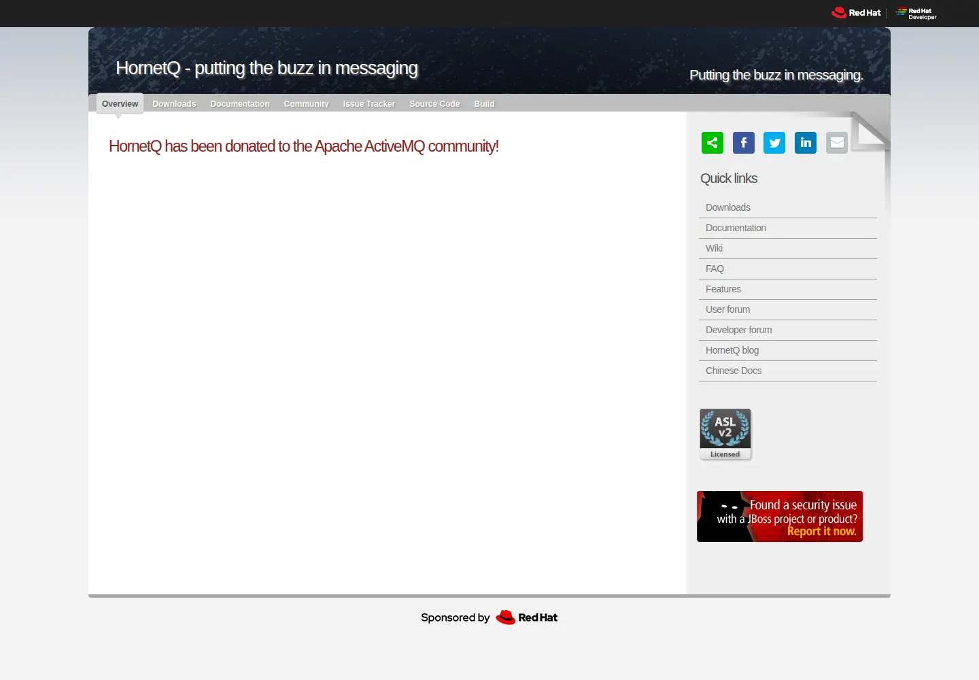Open Downloads in Quick links
979x680 pixels.
tap(788, 207)
